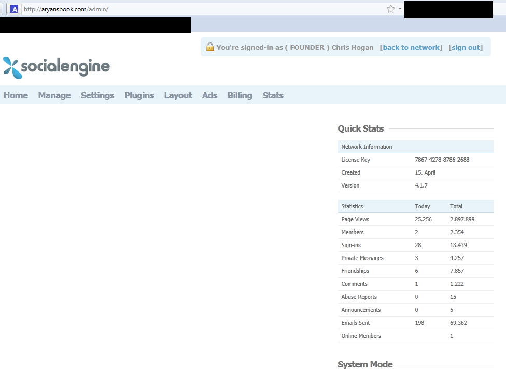Click the Total column header
The height and width of the screenshot is (374, 506).
pyautogui.click(x=456, y=206)
